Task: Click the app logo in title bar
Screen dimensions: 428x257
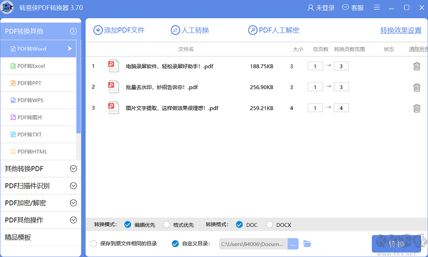Action: pos(7,7)
